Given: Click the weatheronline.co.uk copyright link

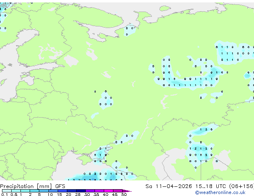Looking at the screenshot, I should (220, 192).
